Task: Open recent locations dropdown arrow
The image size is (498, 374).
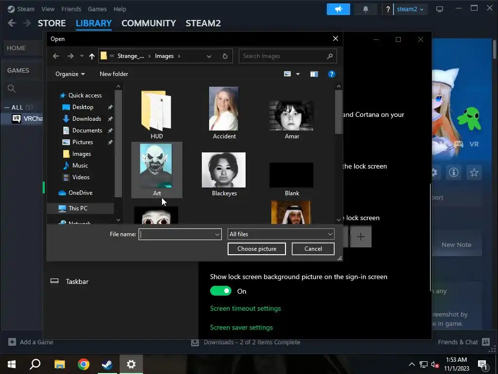Action: 82,56
